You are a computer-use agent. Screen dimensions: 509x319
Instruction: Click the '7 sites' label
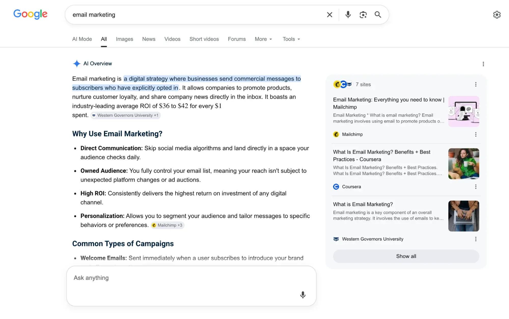(x=363, y=84)
